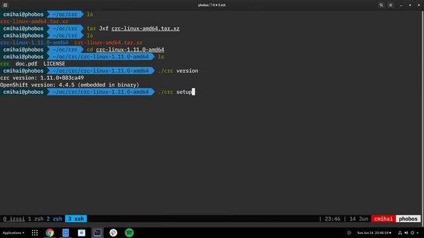The height and width of the screenshot is (238, 424).
Task: Click the first red crc-linux-amd64.tar.xz ls output
Action: click(x=34, y=22)
